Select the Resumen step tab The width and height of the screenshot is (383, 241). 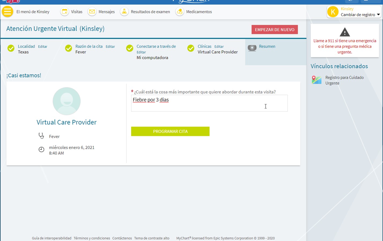pos(267,46)
